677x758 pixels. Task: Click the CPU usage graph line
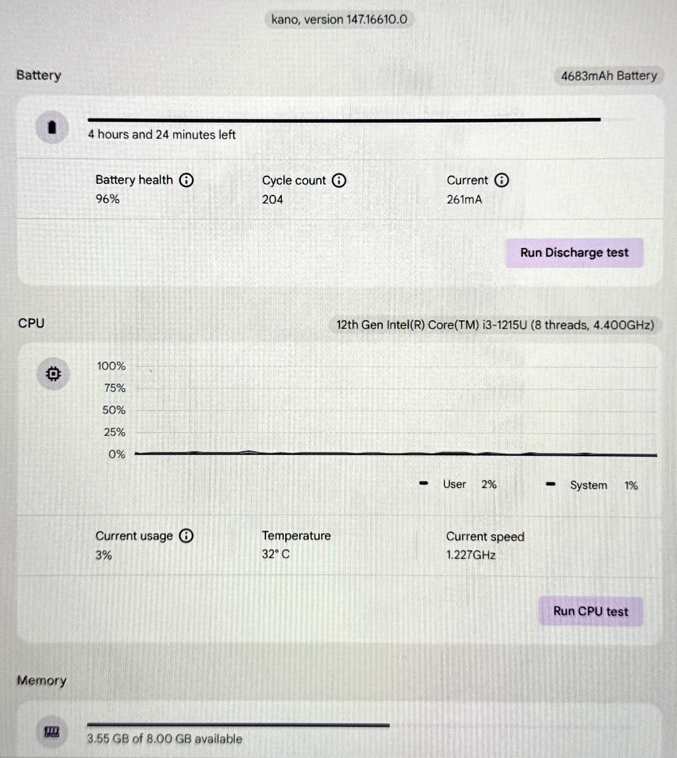coord(396,454)
